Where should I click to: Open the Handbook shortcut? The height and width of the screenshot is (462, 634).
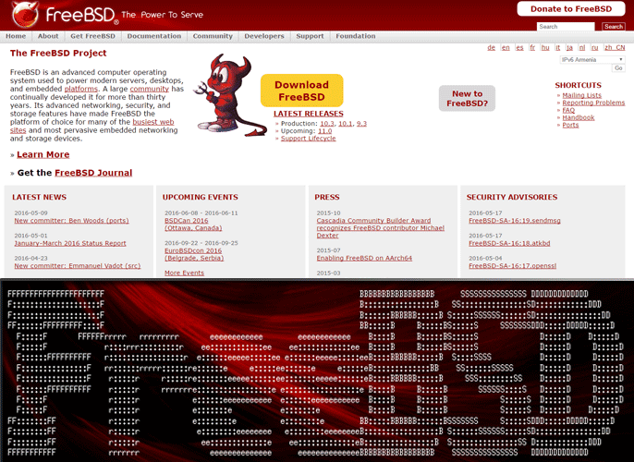[579, 117]
